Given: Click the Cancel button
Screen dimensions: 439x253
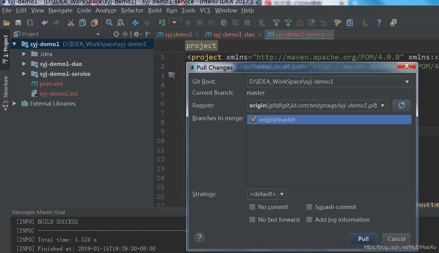Looking at the screenshot, I should [396, 239].
